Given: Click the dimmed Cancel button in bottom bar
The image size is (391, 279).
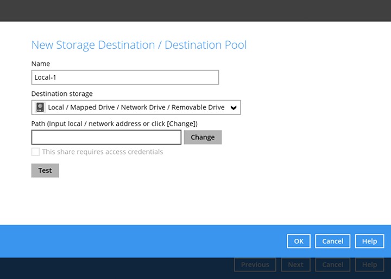Looking at the screenshot, I should tap(332, 264).
